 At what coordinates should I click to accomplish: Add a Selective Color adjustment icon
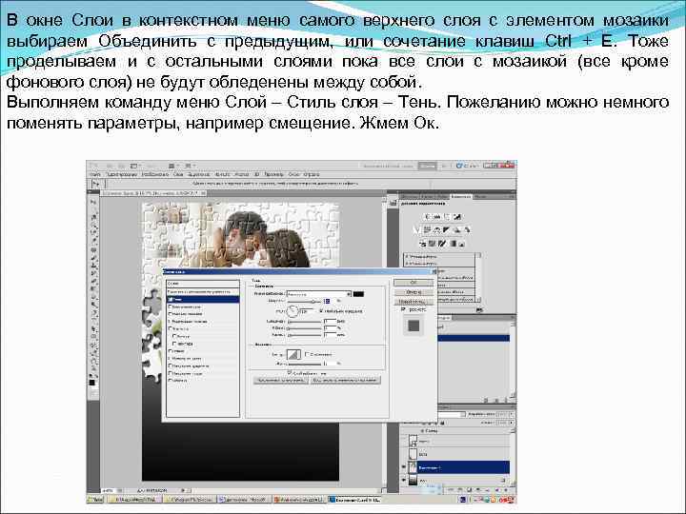point(462,243)
